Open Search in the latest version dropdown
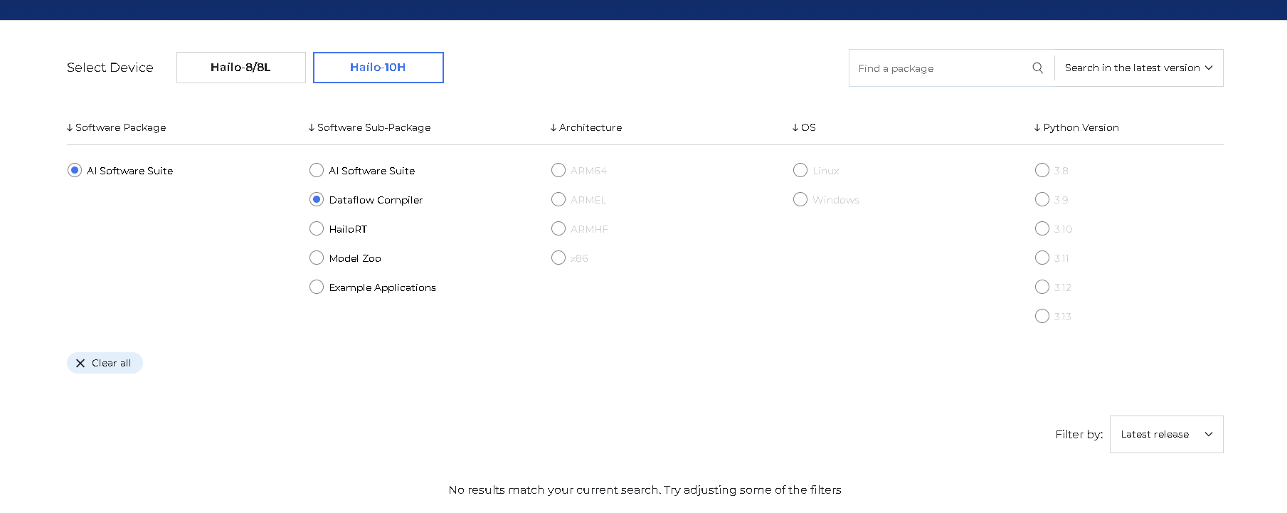Screen dimensions: 1287x513 point(1138,68)
